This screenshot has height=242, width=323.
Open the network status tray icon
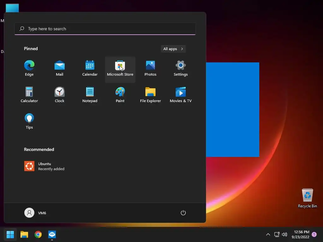[277, 234]
